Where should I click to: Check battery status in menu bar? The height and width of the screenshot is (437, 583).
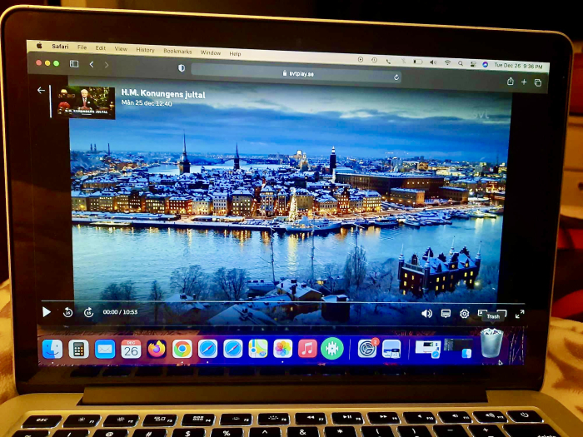coord(418,62)
